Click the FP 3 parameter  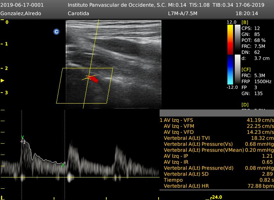249,87
